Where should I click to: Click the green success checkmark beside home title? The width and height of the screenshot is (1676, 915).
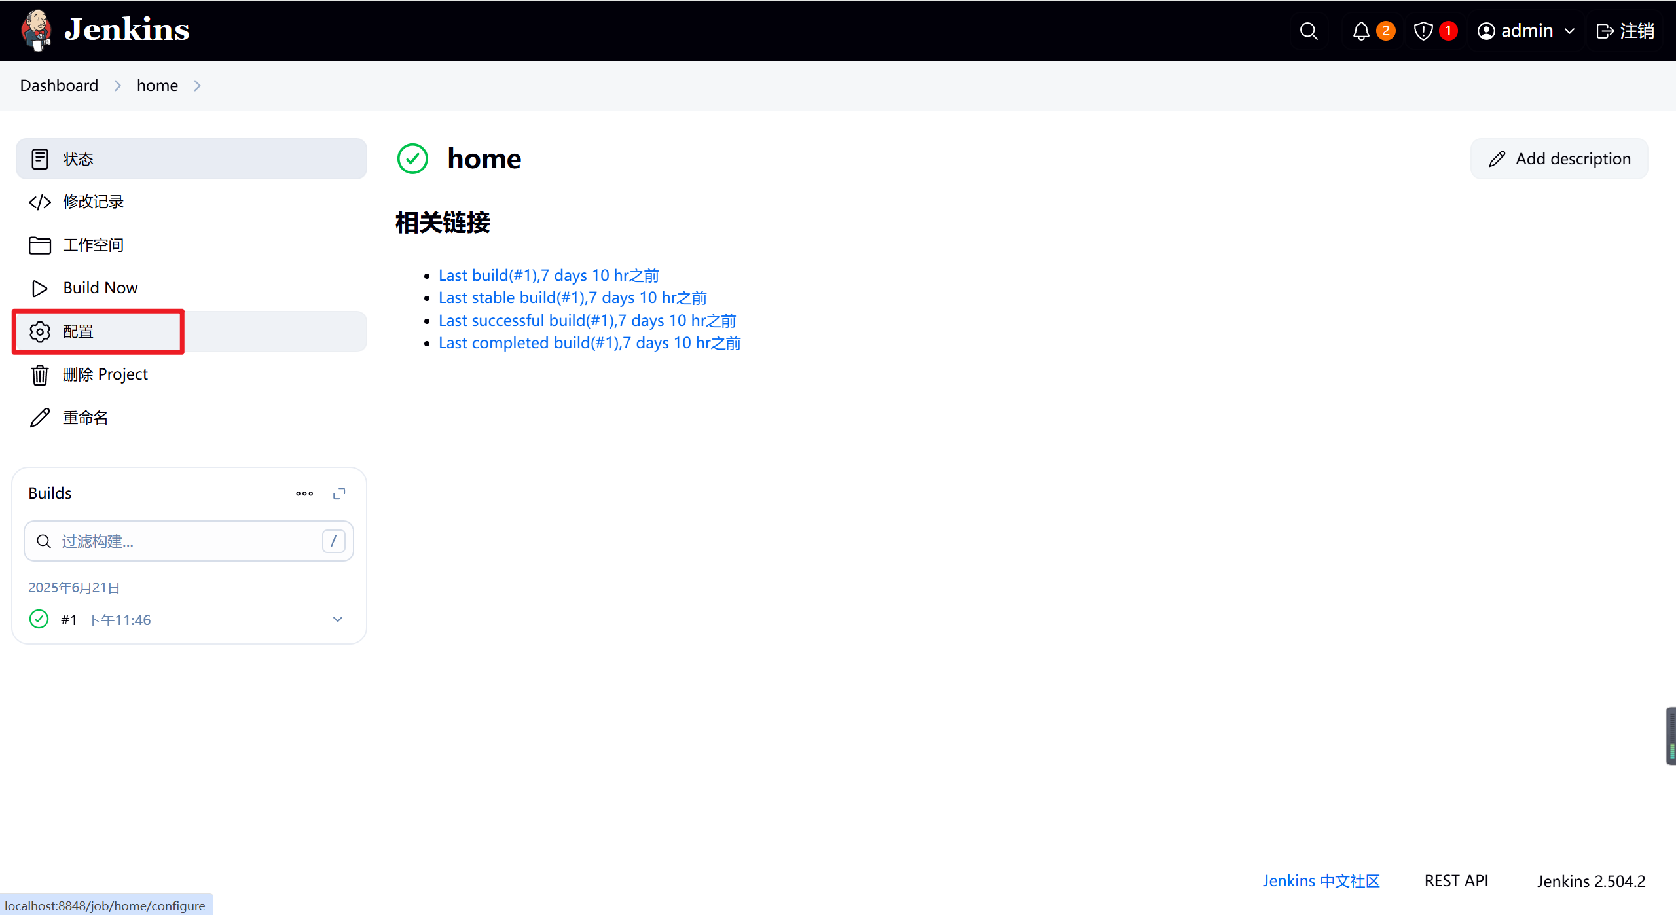412,158
